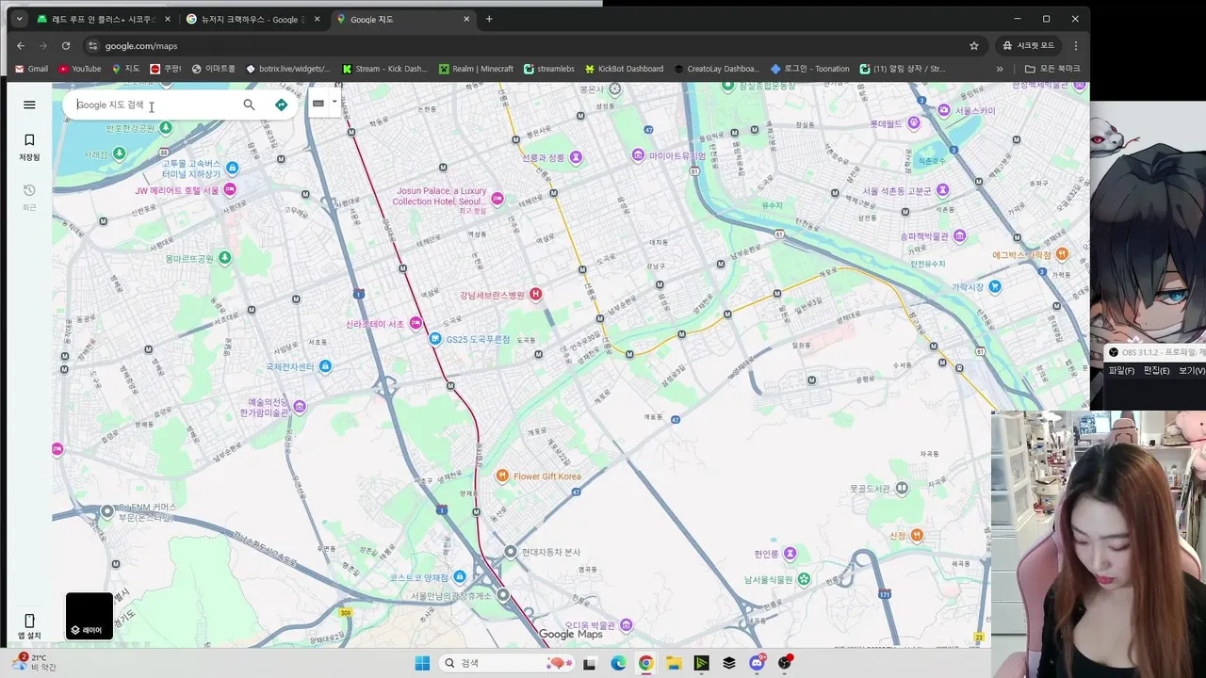Click the 국제전자센터 shopping pin
Viewport: 1206px width, 678px height.
[x=325, y=366]
